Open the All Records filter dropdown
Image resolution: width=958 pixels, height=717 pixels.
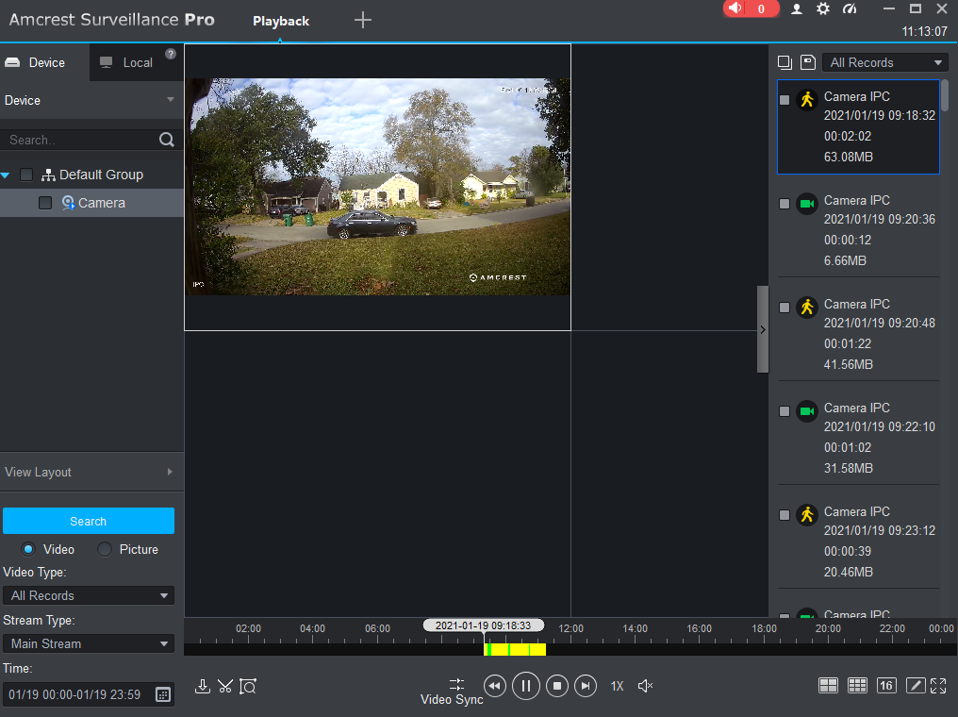click(885, 62)
